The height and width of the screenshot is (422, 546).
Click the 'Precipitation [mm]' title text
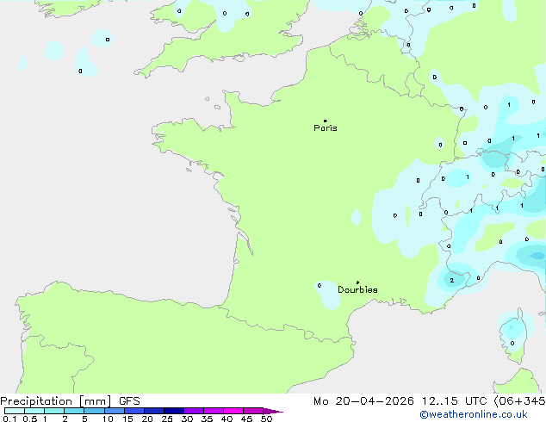(x=56, y=401)
